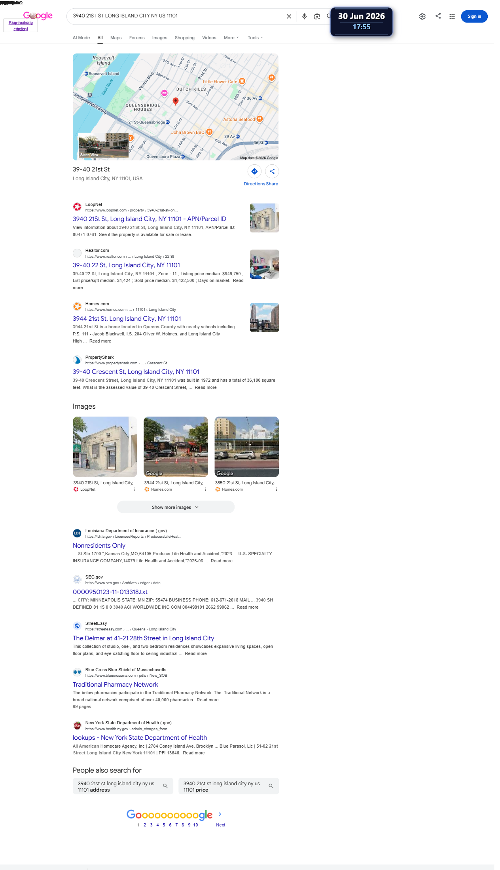Open the Nonresidents Only result
The height and width of the screenshot is (870, 500).
click(99, 546)
